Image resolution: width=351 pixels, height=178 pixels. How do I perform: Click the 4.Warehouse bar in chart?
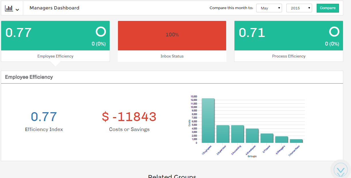252,136
